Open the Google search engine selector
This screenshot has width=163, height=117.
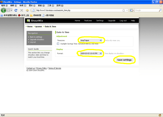click(x=132, y=10)
